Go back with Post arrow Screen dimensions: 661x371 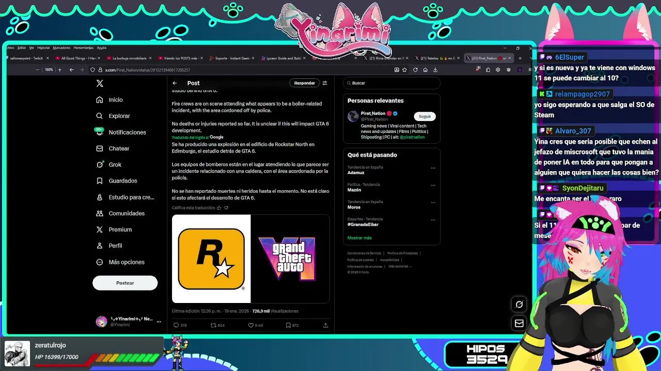click(175, 83)
